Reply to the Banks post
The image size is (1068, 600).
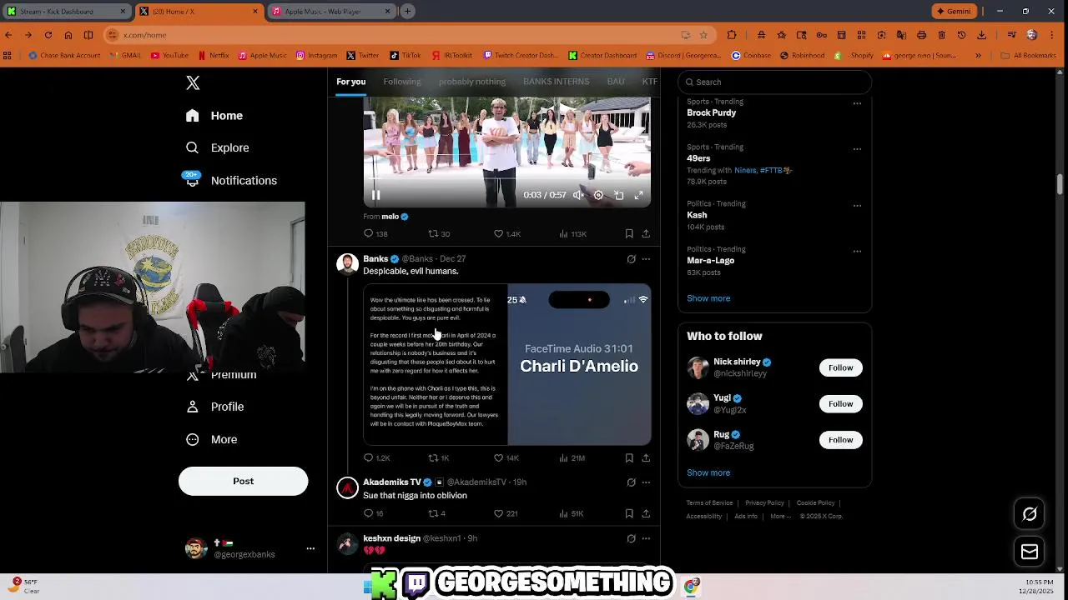[376, 457]
